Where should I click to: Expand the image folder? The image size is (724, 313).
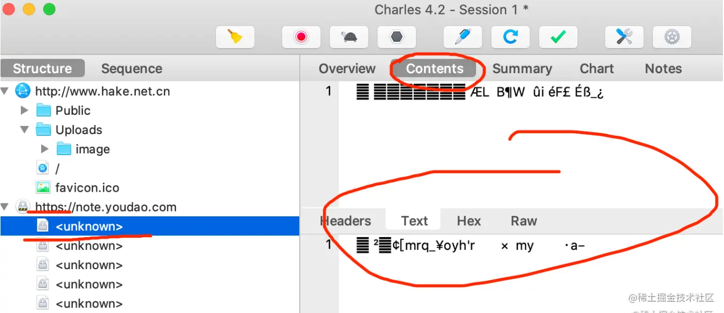(x=45, y=149)
